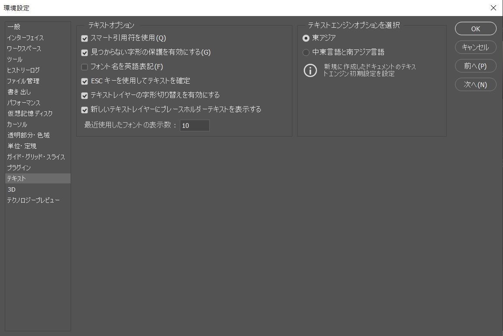Open テクノロジープレビュー category
The image size is (503, 336).
33,200
